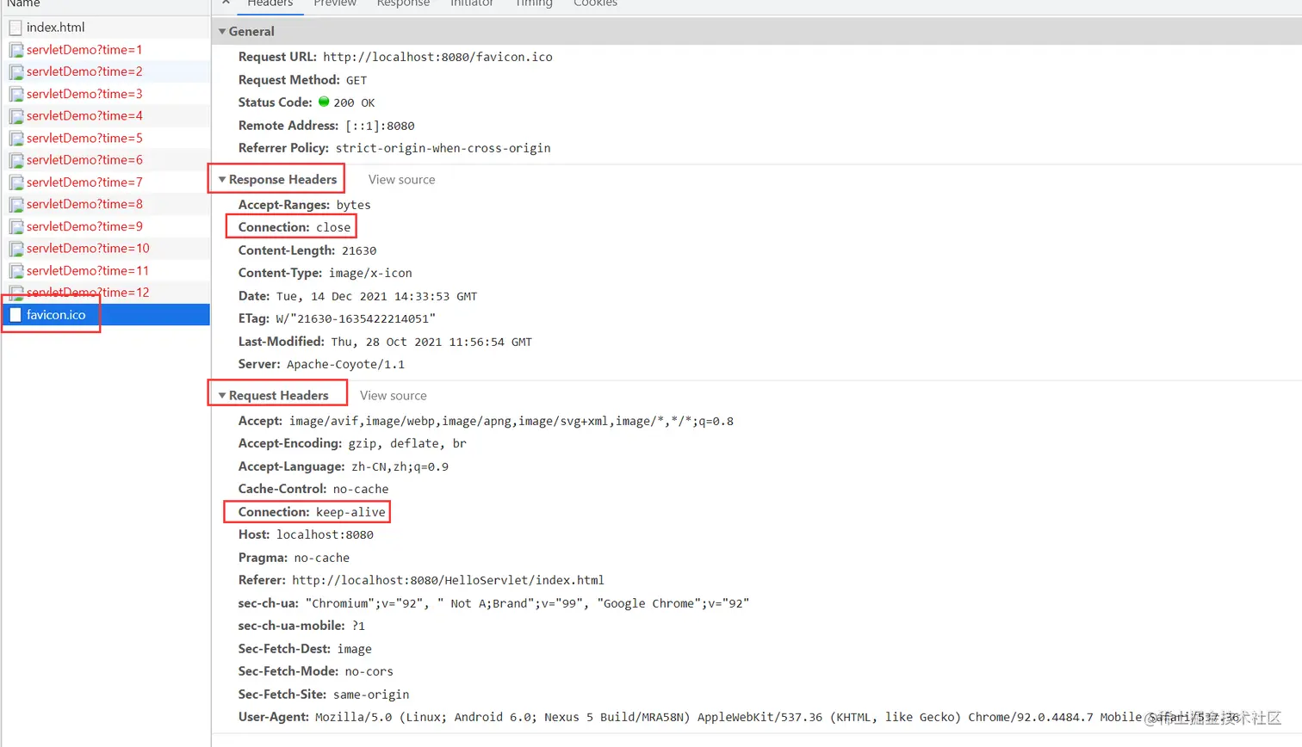Viewport: 1302px width, 747px height.
Task: Click the servletDemo?time=4 image icon
Action: [16, 116]
